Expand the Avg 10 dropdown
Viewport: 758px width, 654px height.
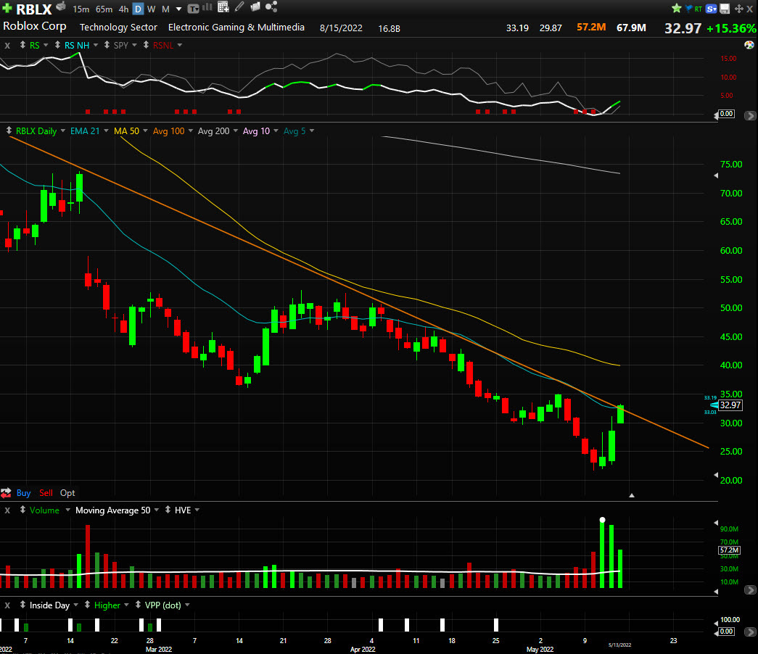point(276,131)
